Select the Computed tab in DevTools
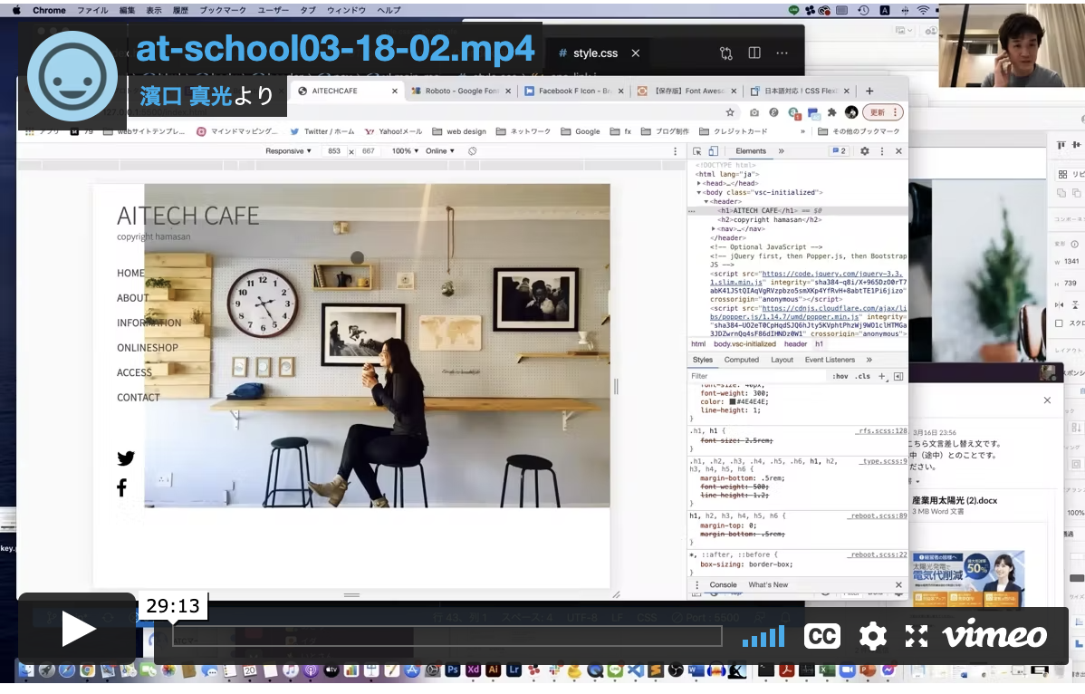 741,360
